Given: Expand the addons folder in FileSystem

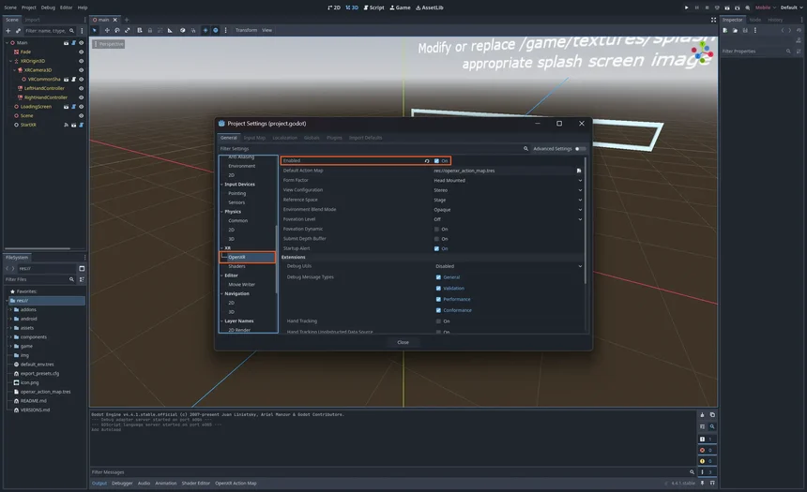Looking at the screenshot, I should [x=11, y=310].
